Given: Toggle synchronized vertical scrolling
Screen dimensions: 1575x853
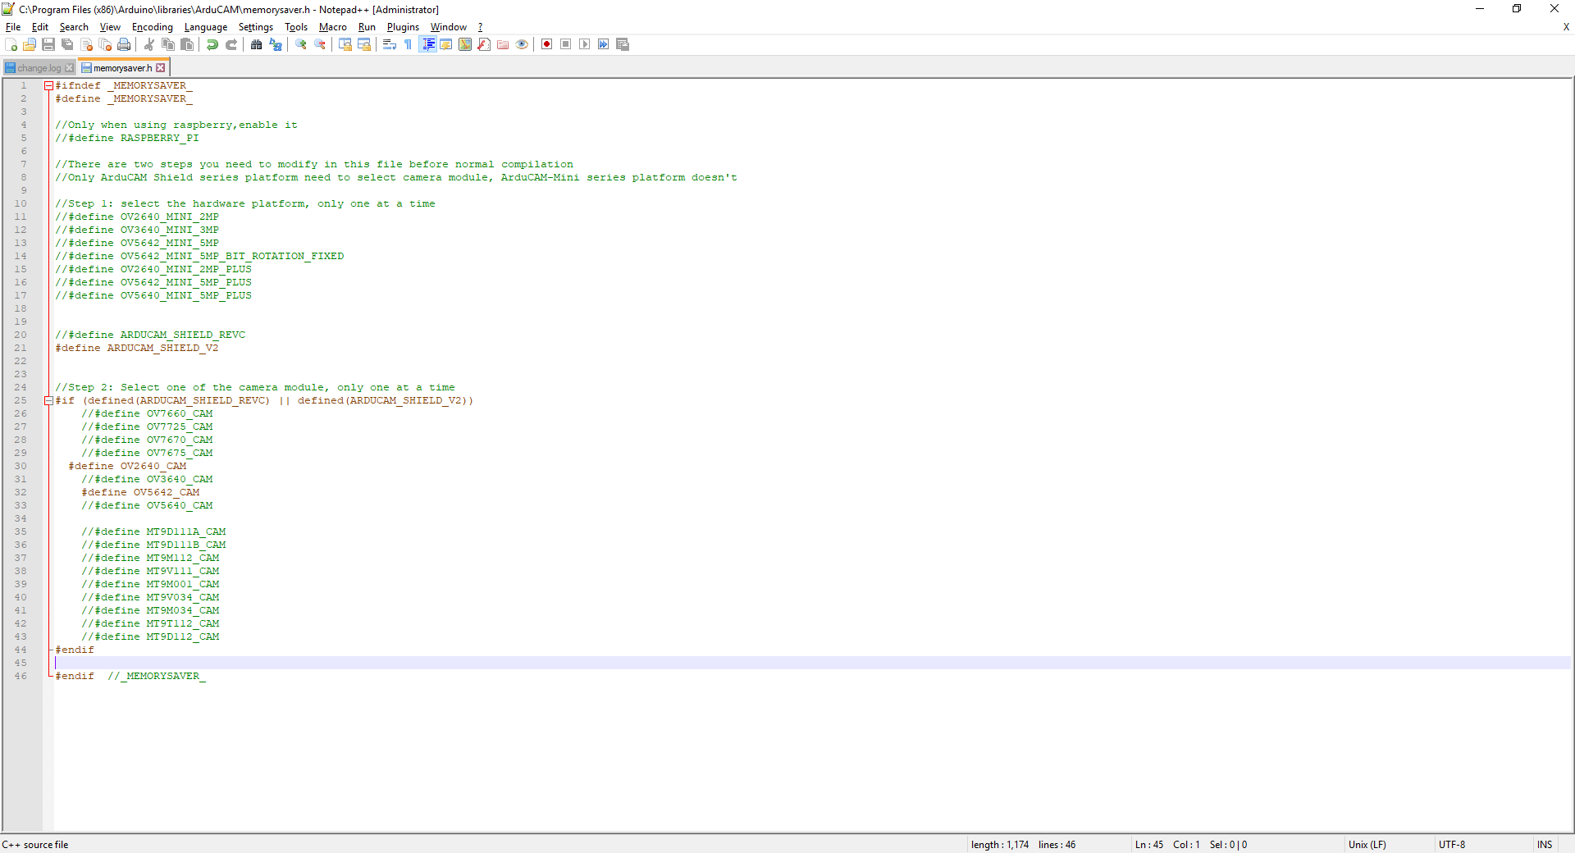Looking at the screenshot, I should click(345, 45).
